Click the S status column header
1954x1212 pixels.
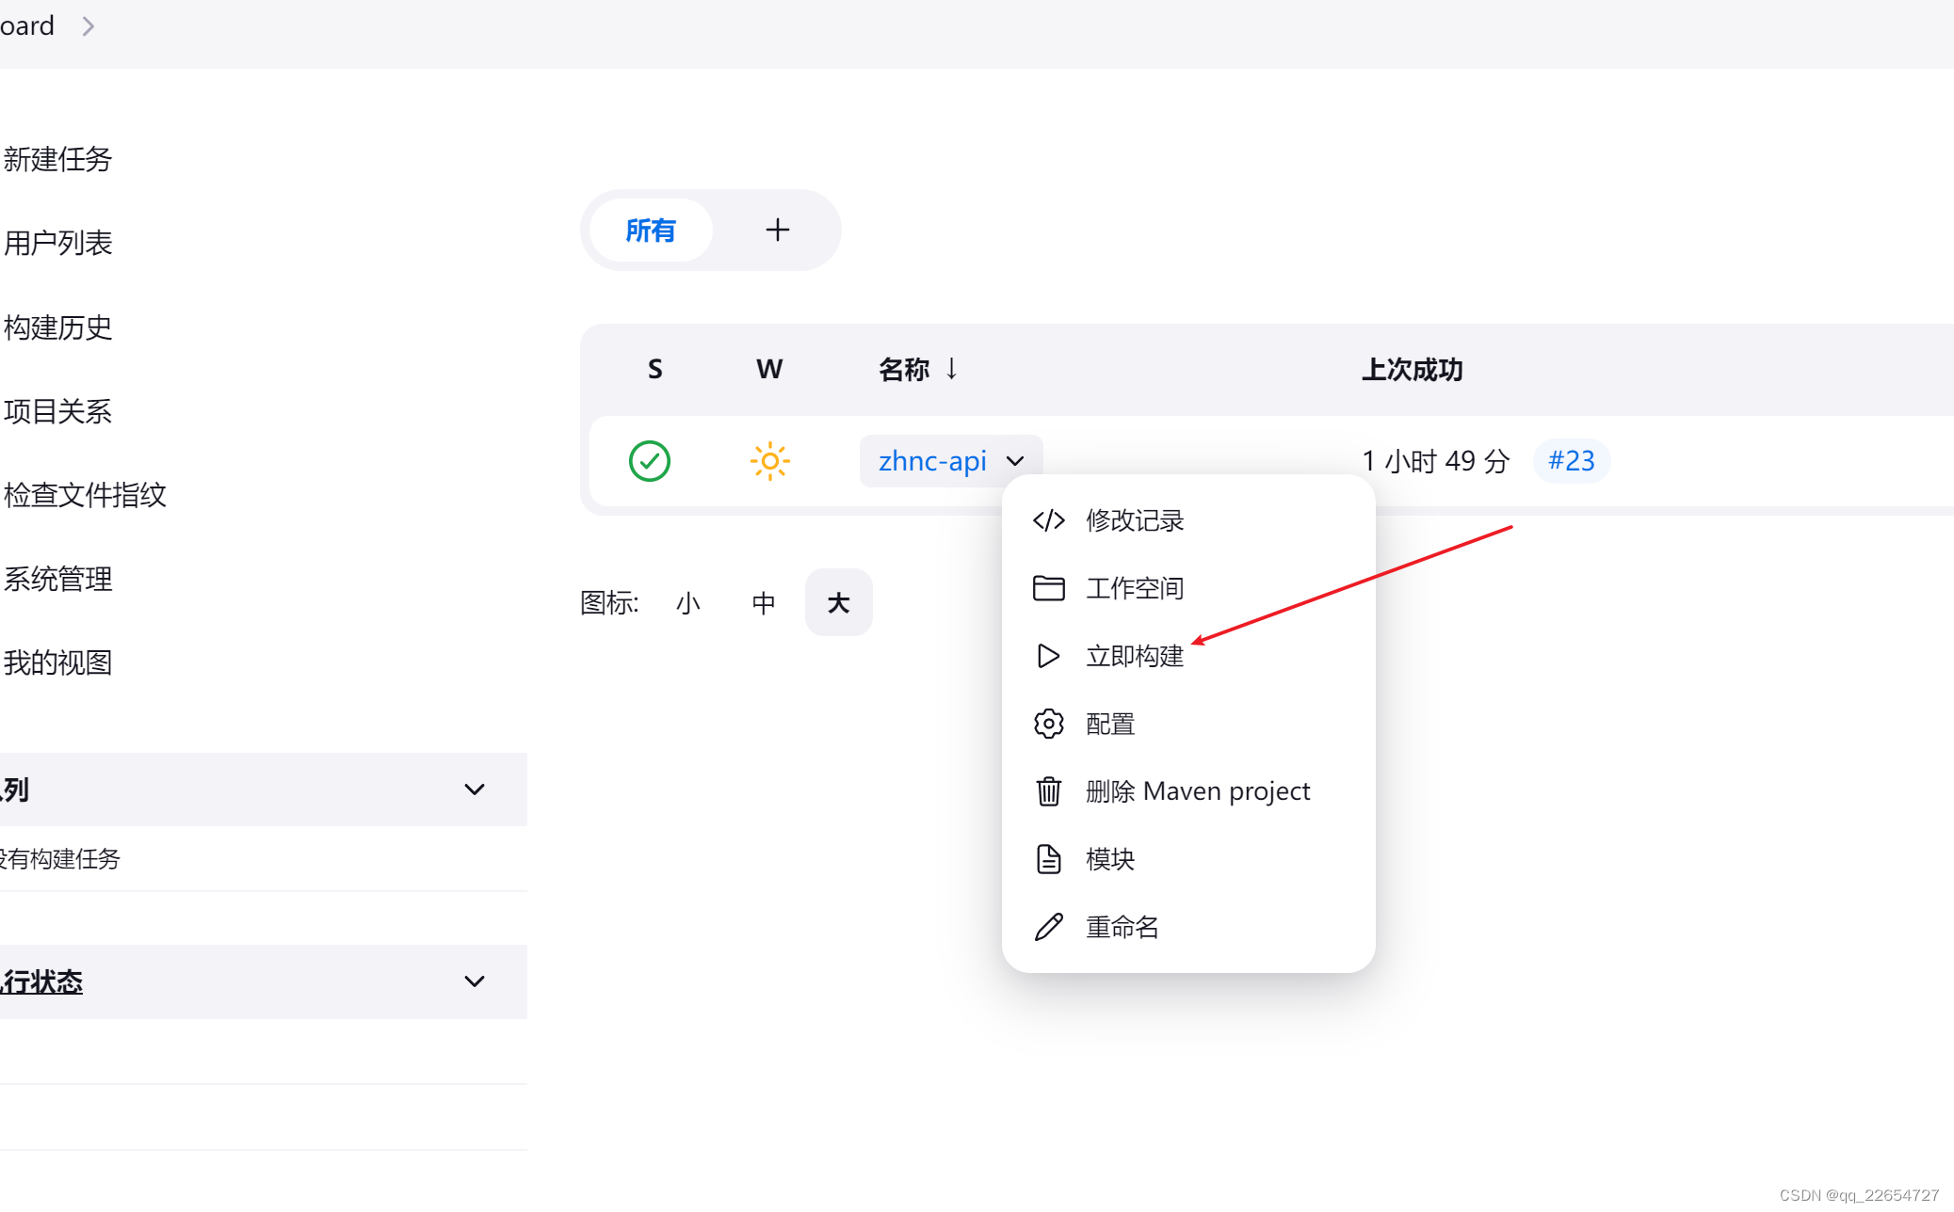655,369
